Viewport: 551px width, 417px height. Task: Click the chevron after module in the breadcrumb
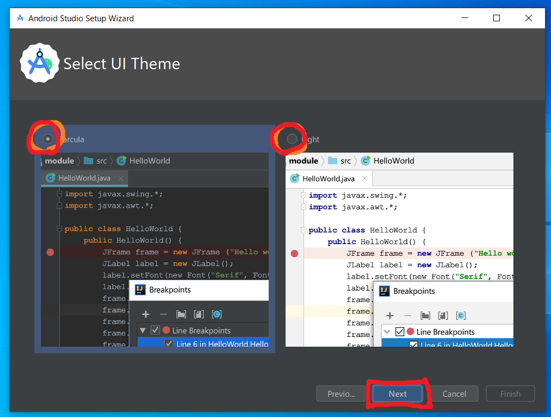pyautogui.click(x=80, y=161)
